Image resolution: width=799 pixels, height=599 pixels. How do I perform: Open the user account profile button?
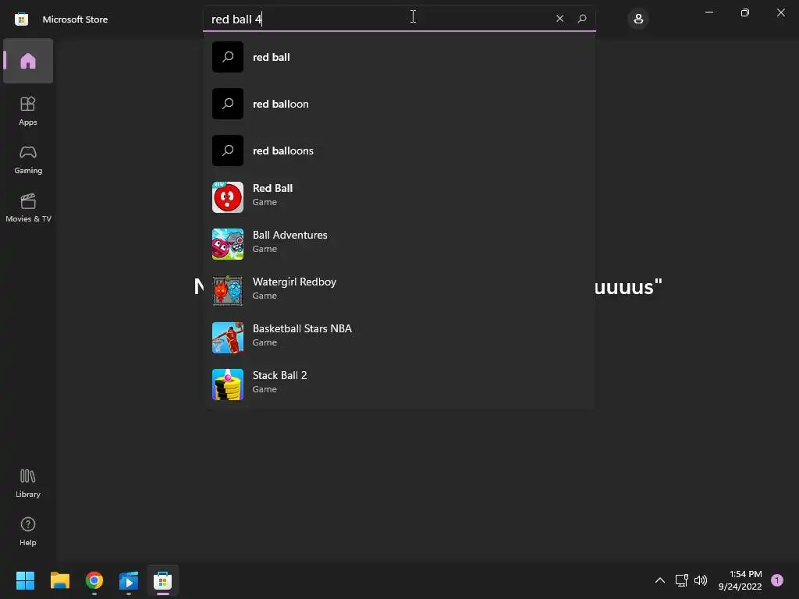[x=638, y=19]
